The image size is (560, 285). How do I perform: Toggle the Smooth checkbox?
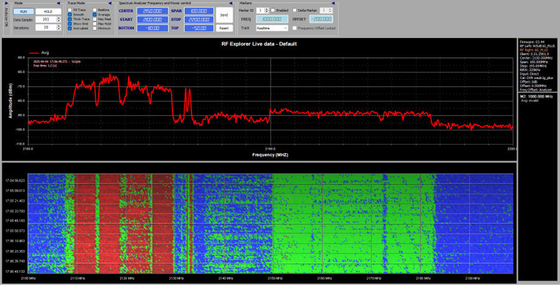click(x=70, y=15)
